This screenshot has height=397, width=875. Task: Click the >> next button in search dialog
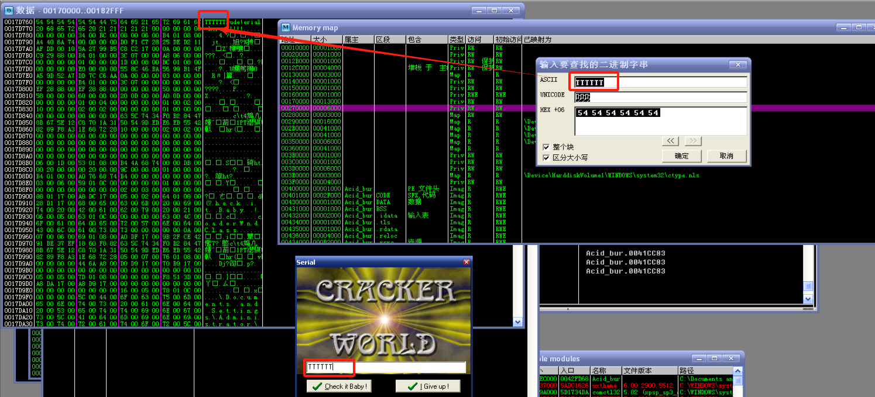pos(692,141)
